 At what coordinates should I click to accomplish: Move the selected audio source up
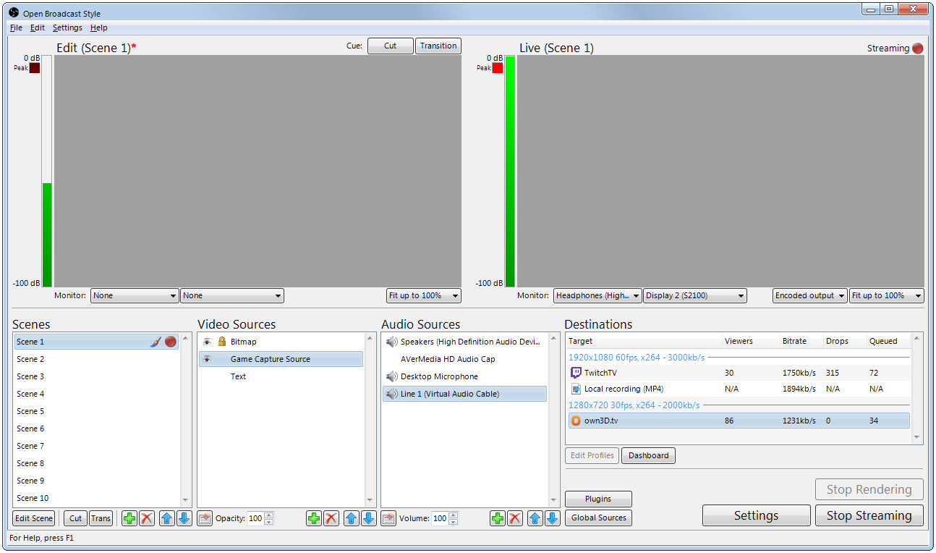point(535,518)
